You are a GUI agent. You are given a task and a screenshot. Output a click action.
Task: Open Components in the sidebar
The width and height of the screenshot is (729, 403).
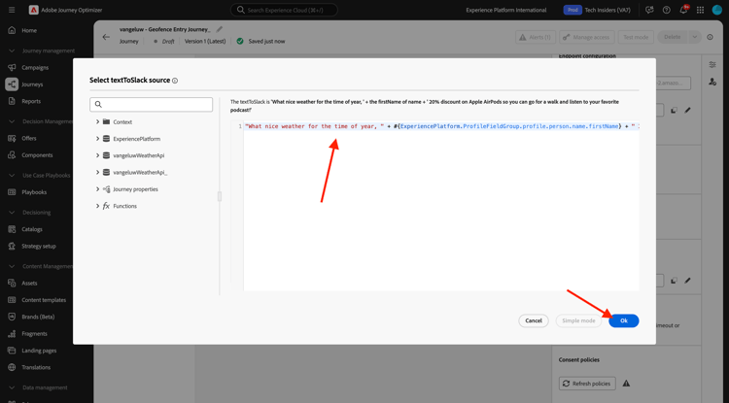point(37,155)
